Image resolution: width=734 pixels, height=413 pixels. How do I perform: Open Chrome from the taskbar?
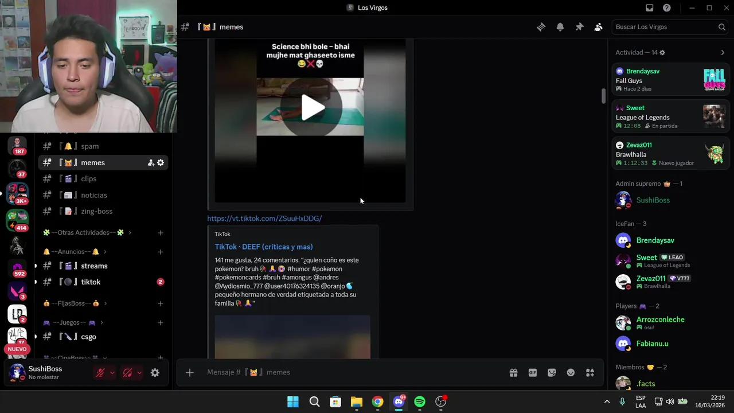tap(377, 402)
